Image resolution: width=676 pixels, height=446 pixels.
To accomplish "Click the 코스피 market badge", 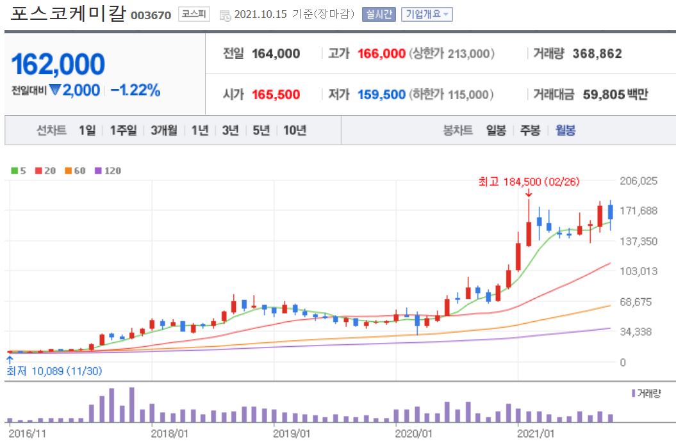I will 194,14.
